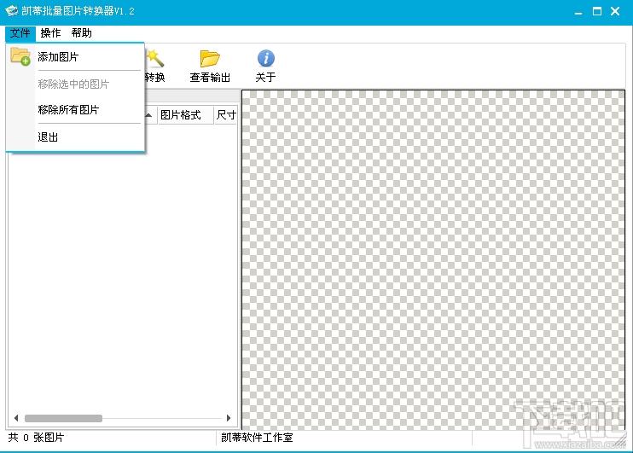Image resolution: width=633 pixels, height=453 pixels.
Task: Open the 操作 menu
Action: 50,33
